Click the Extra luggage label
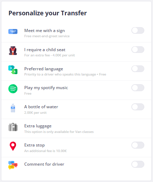 (38, 126)
